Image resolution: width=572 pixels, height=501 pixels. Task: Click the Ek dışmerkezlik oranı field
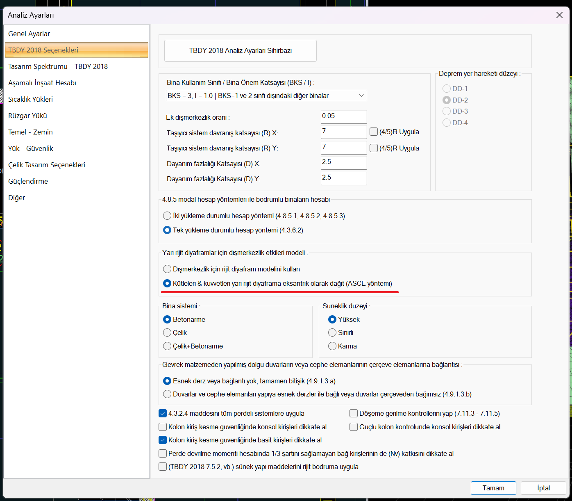[343, 116]
